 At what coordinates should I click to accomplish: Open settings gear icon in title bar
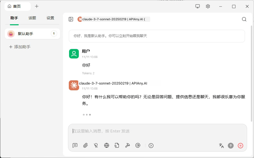tap(208, 6)
